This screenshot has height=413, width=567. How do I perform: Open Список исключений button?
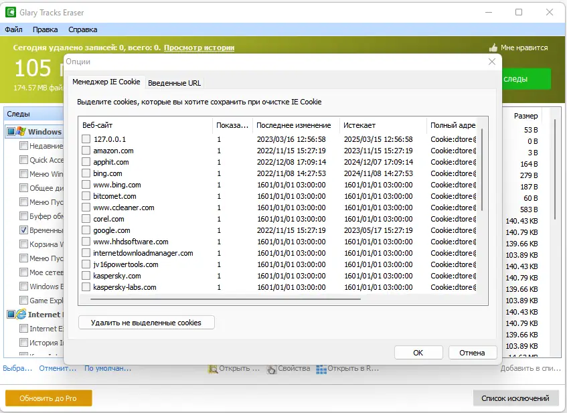tap(515, 398)
